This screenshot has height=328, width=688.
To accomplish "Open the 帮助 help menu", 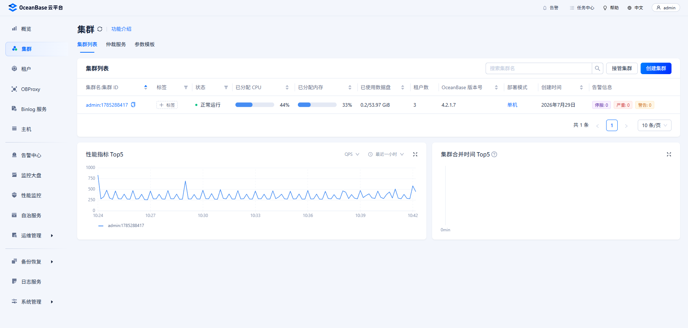I will point(611,8).
